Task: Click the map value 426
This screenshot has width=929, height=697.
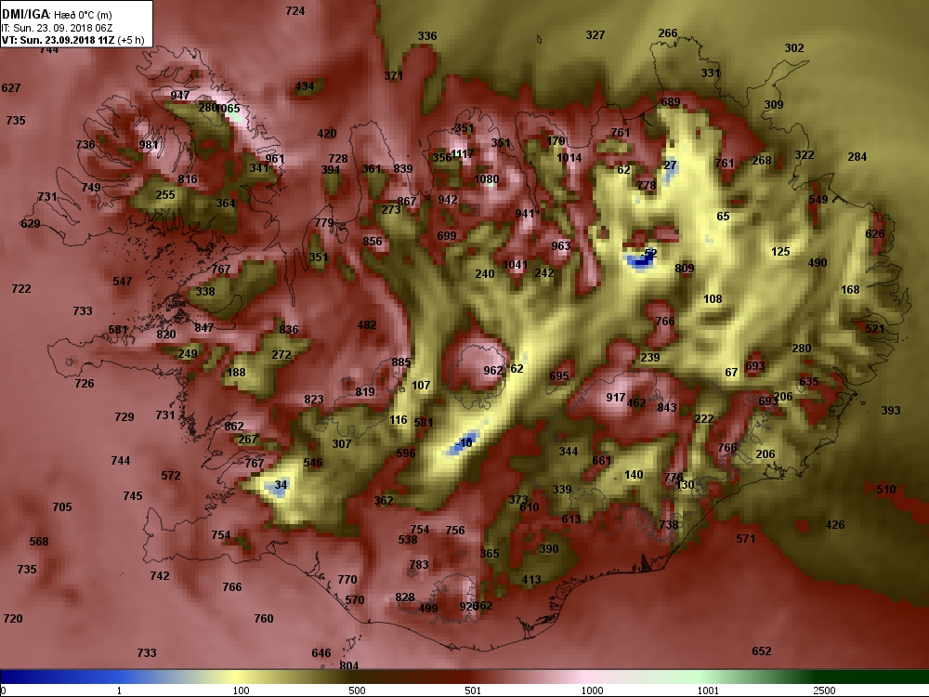Action: (x=835, y=524)
